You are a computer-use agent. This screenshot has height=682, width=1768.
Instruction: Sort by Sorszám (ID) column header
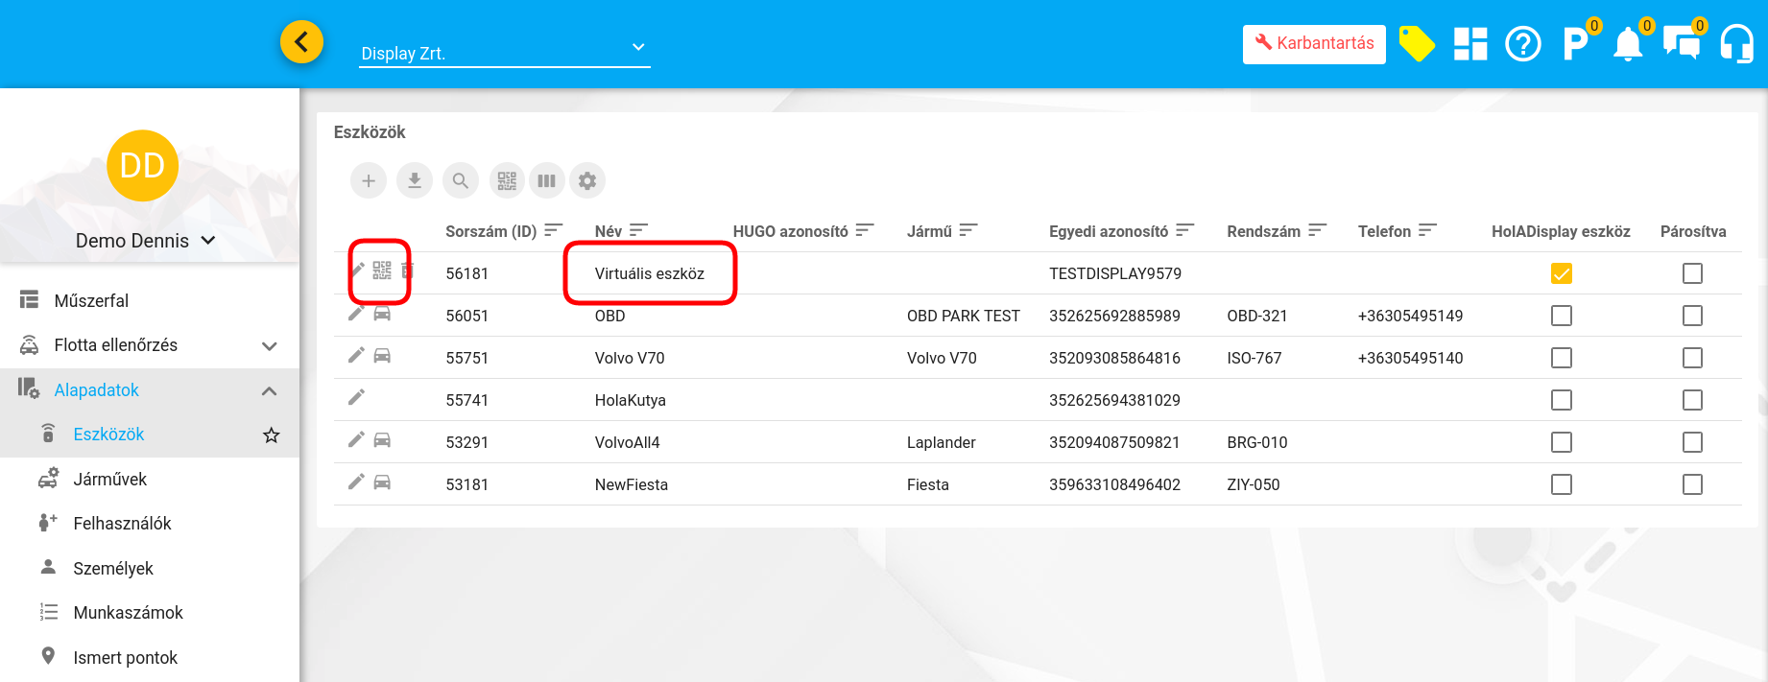(x=490, y=231)
